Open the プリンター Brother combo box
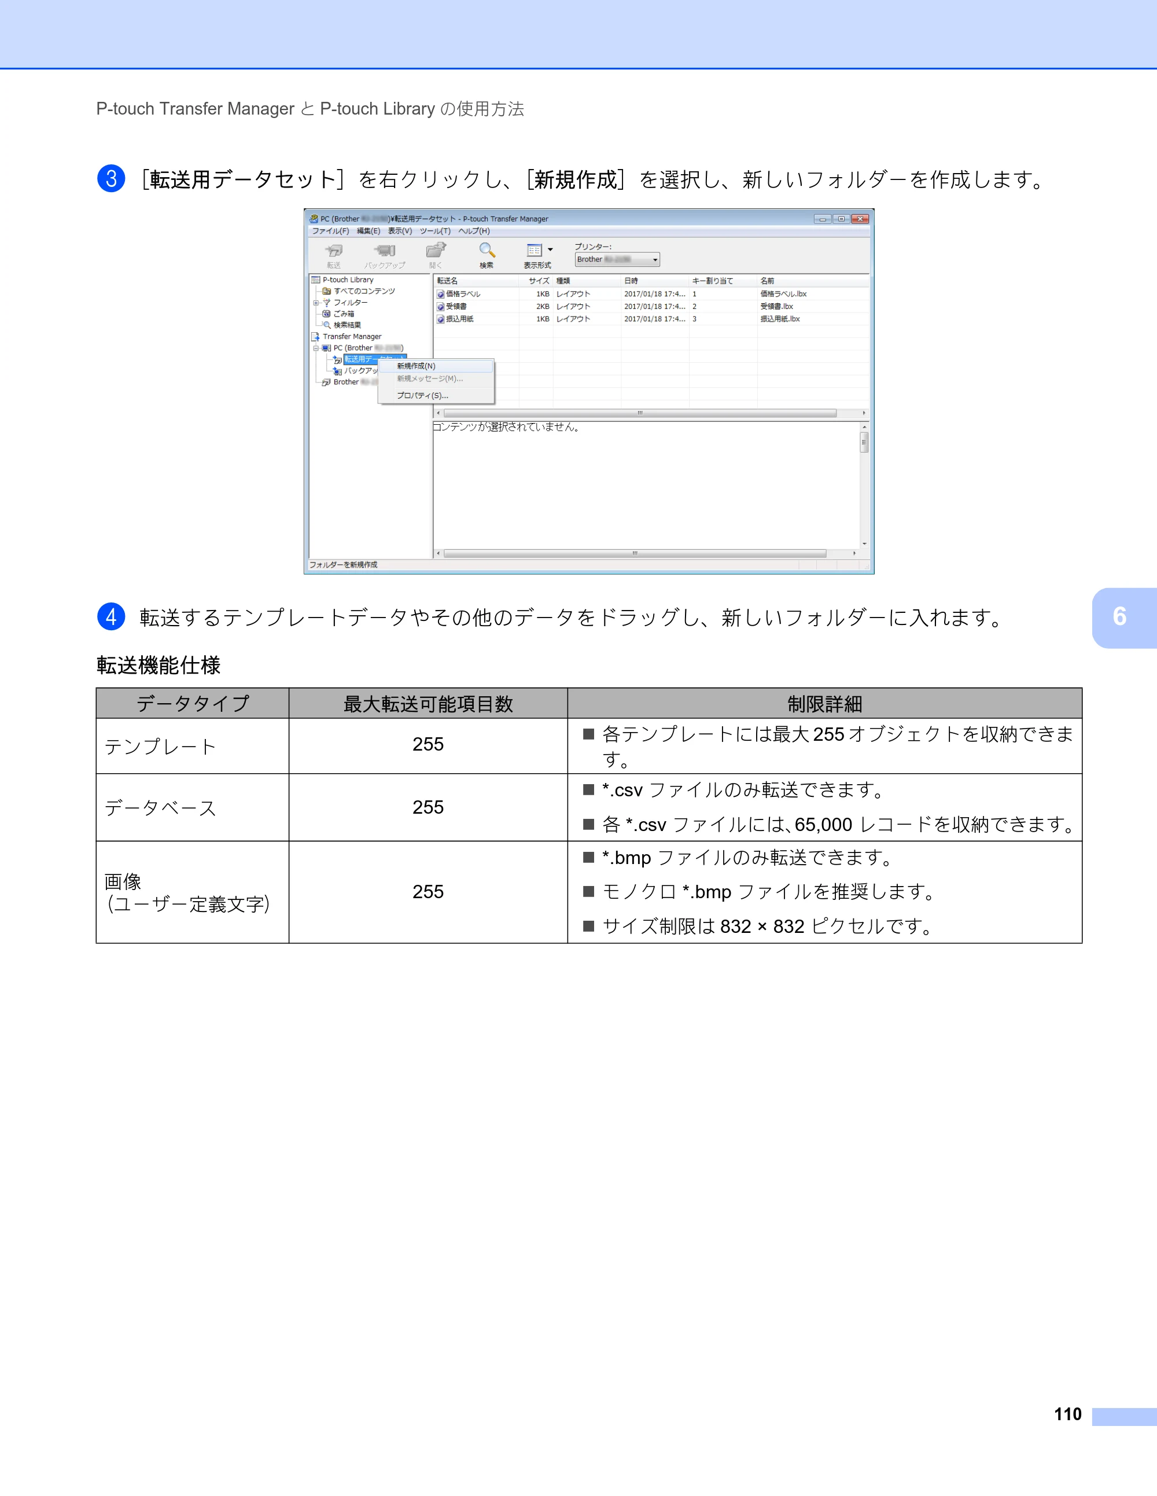The image size is (1157, 1496). (x=617, y=260)
